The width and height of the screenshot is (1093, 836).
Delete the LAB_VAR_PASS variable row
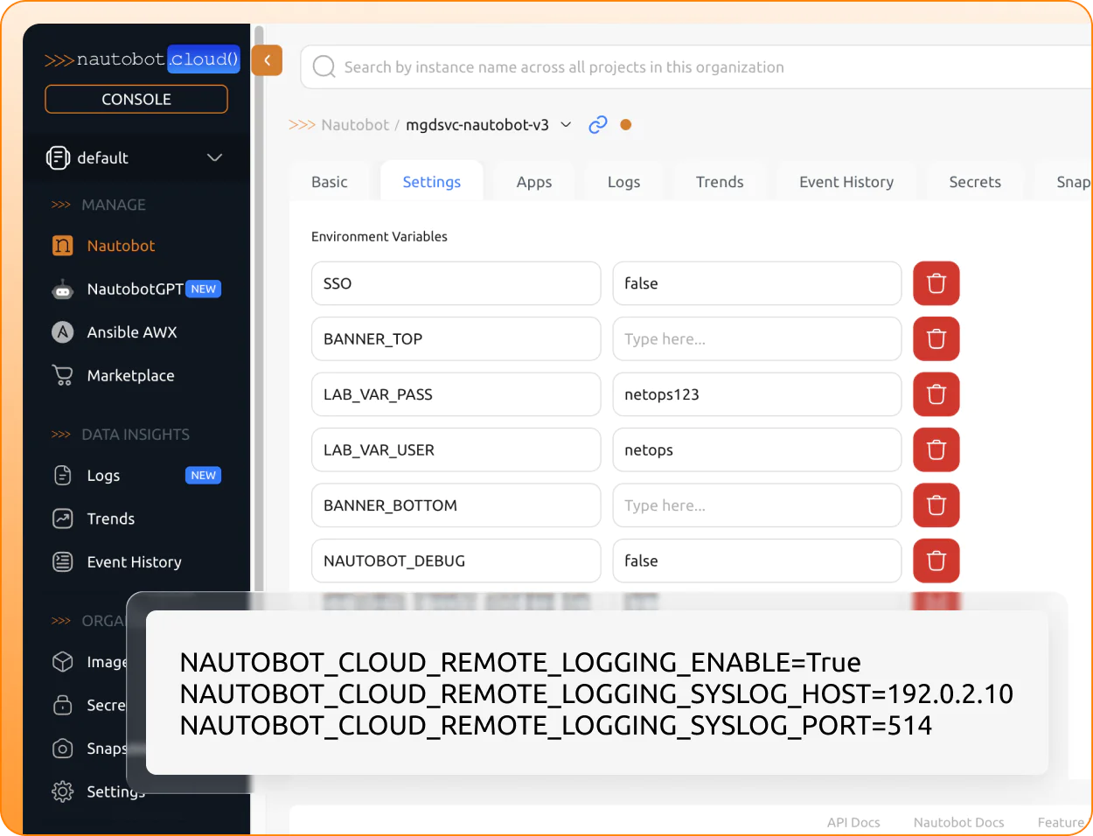(x=936, y=394)
